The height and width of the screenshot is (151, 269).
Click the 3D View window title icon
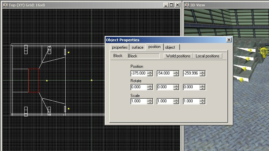pyautogui.click(x=187, y=5)
